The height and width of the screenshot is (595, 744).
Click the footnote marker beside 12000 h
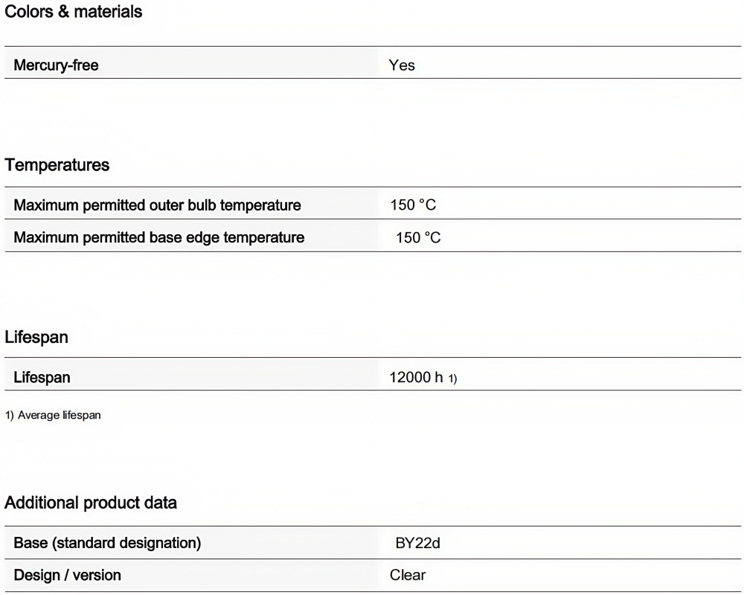[452, 379]
